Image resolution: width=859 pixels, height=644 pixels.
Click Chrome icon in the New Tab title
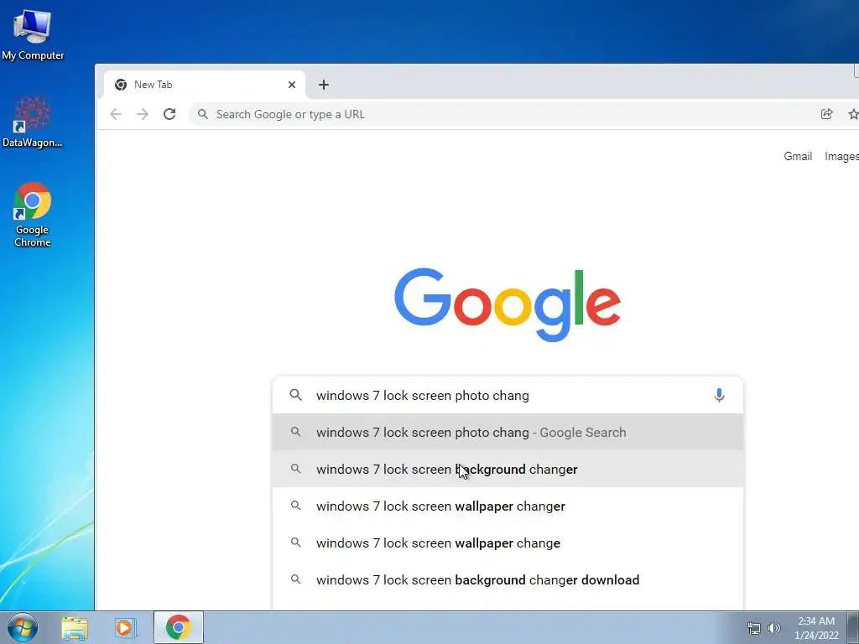coord(121,85)
